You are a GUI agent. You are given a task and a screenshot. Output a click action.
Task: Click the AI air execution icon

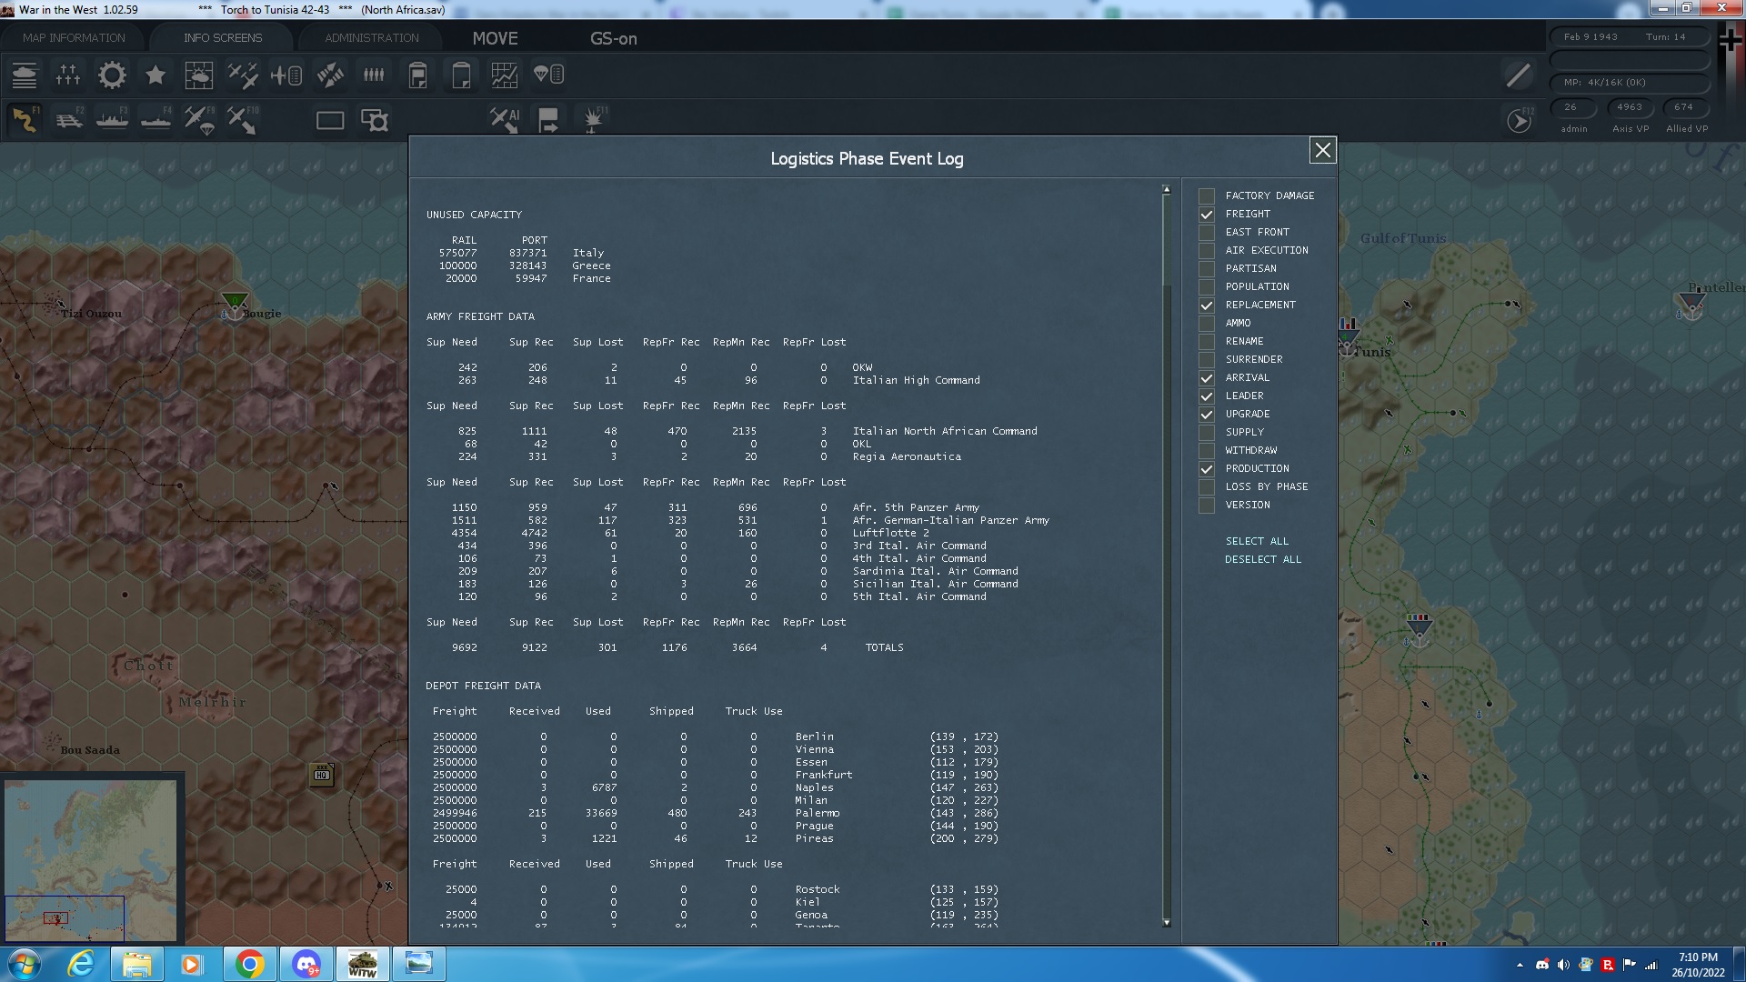click(505, 120)
